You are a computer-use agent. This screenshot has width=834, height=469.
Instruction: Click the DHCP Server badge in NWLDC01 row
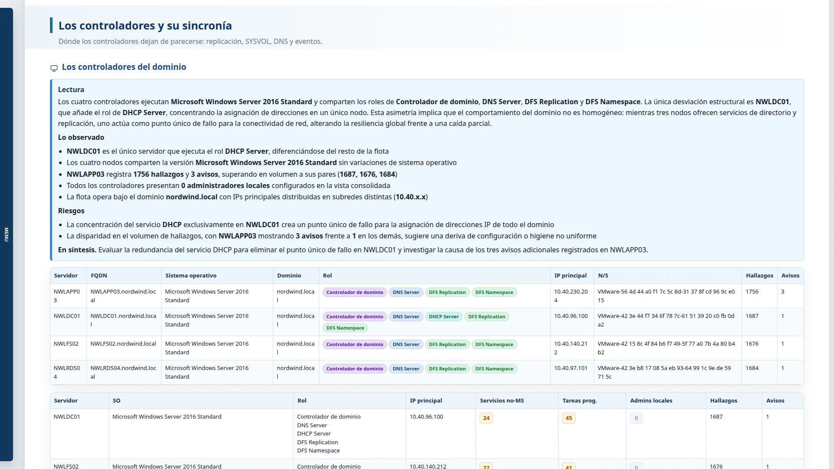tap(443, 317)
